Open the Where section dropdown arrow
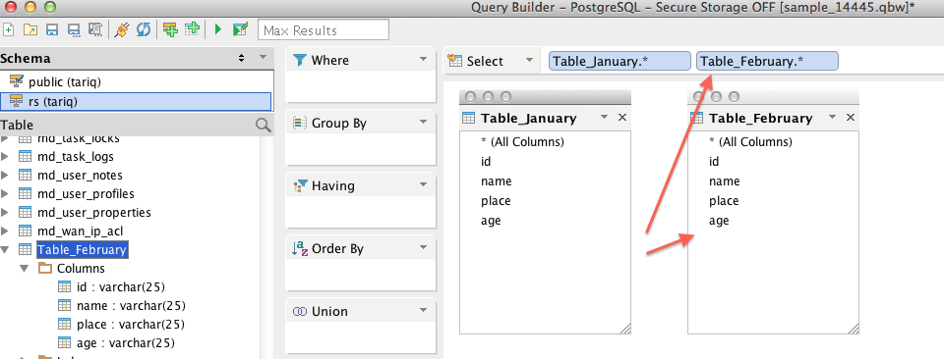This screenshot has width=944, height=359. tap(423, 60)
